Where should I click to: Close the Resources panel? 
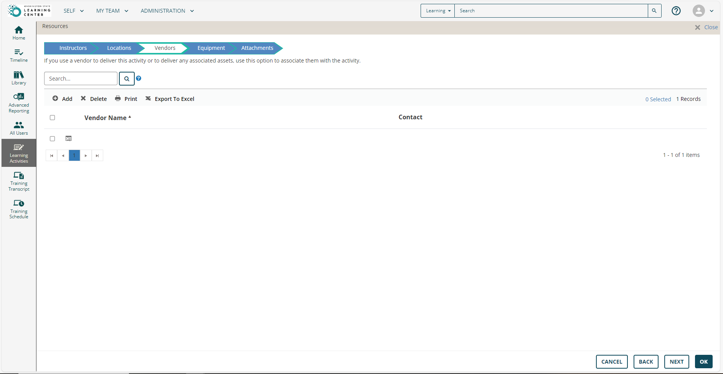click(x=706, y=27)
